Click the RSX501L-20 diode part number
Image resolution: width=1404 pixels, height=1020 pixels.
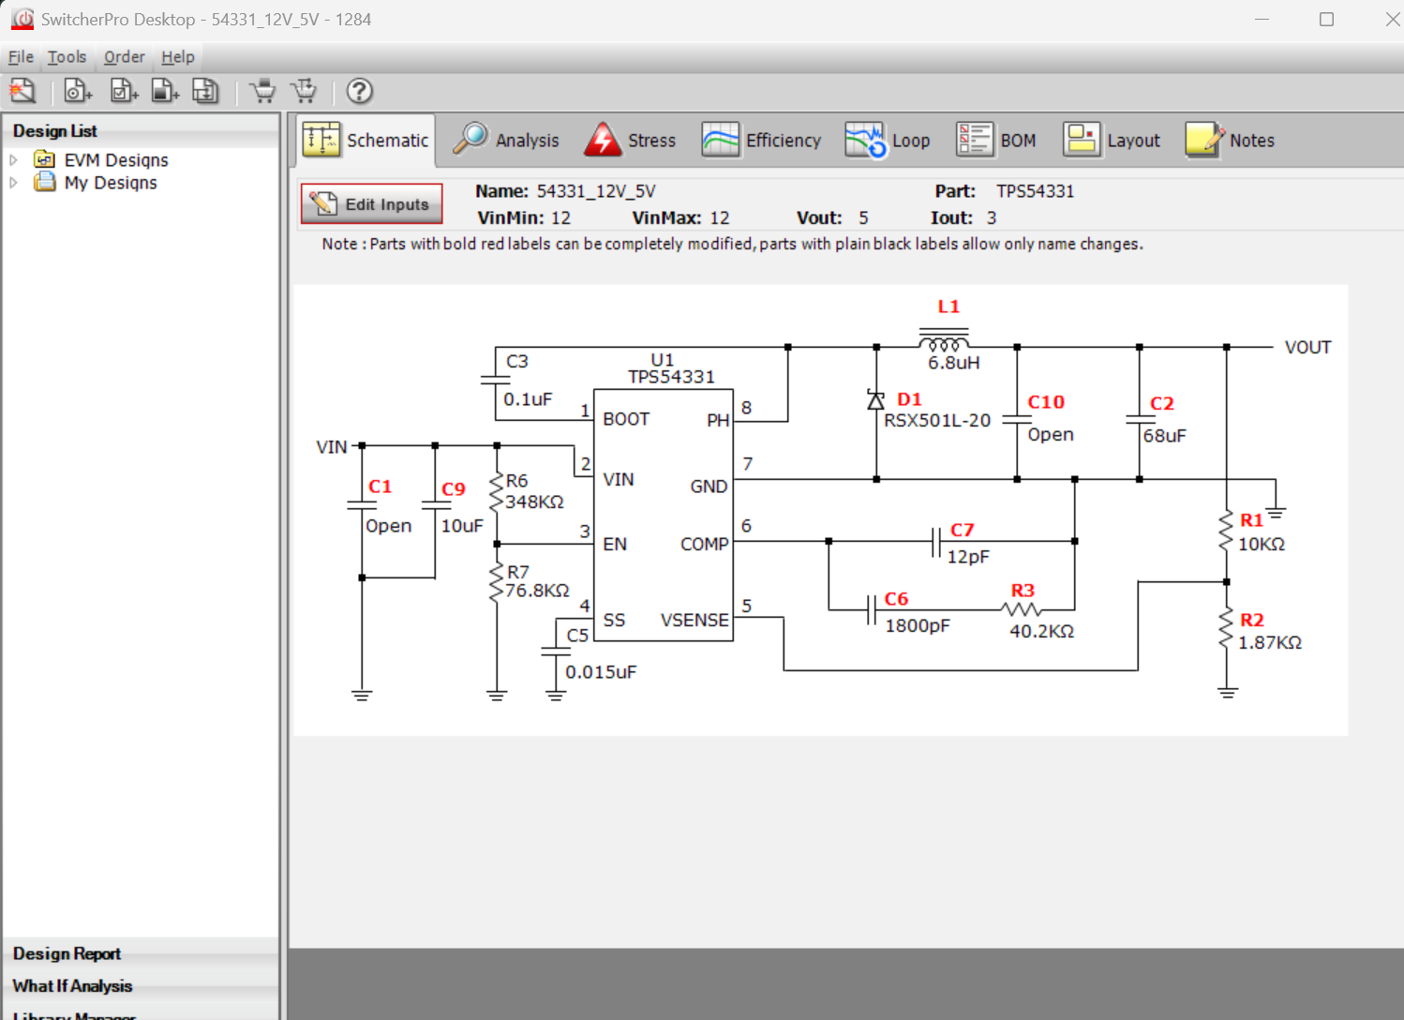click(x=937, y=420)
